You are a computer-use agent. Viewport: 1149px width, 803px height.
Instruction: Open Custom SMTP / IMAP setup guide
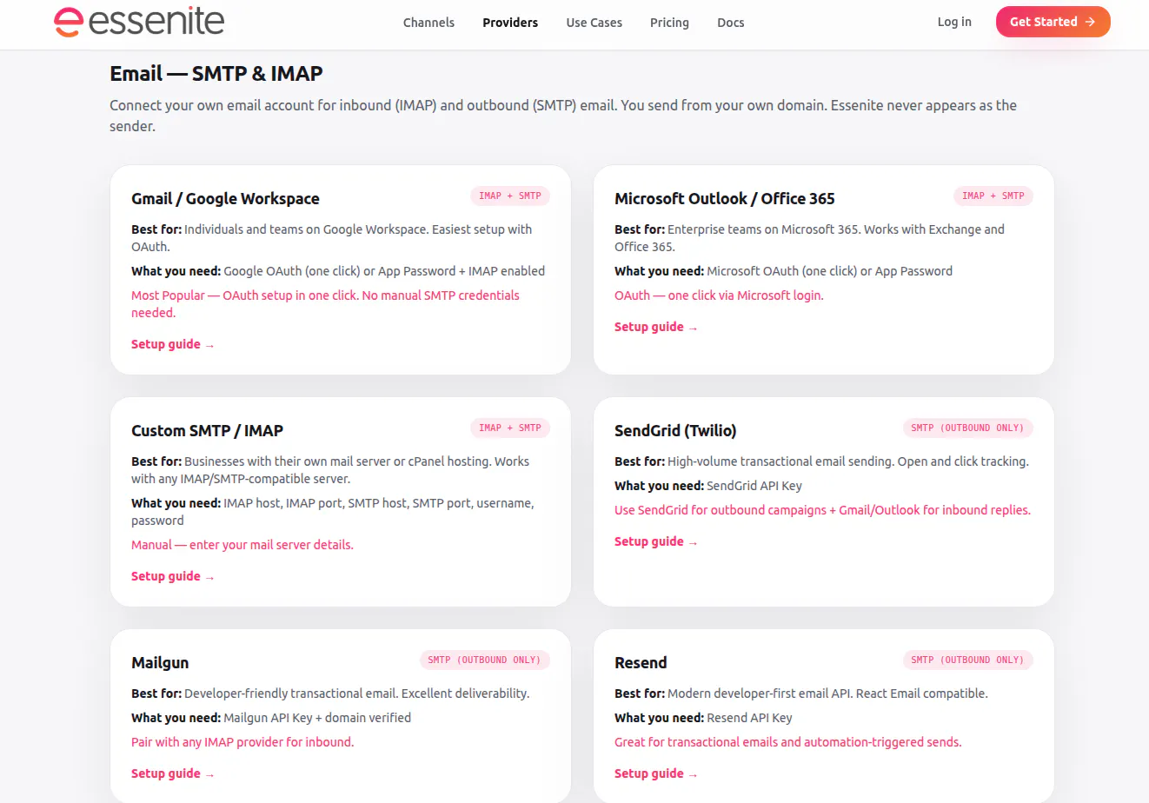click(172, 576)
